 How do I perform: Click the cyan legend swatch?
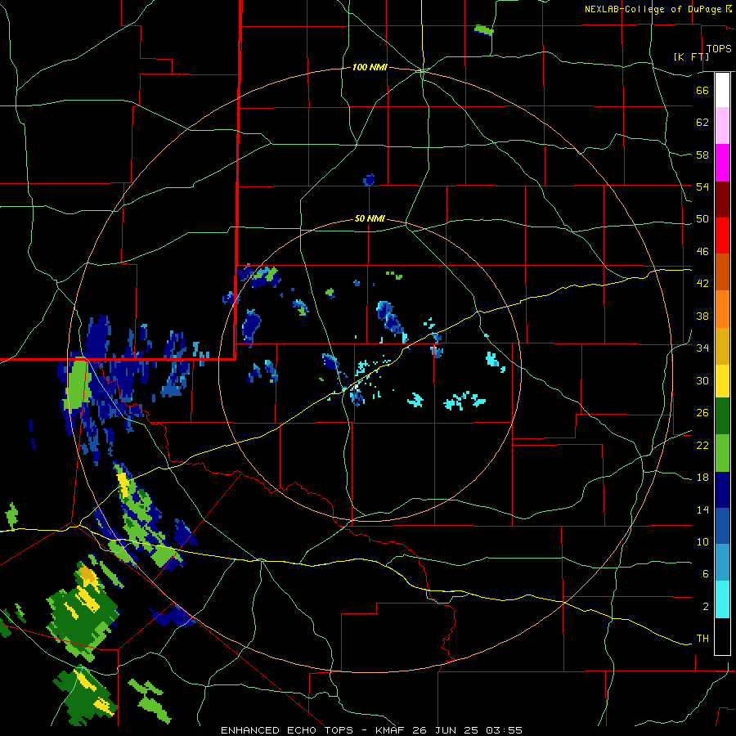(722, 599)
